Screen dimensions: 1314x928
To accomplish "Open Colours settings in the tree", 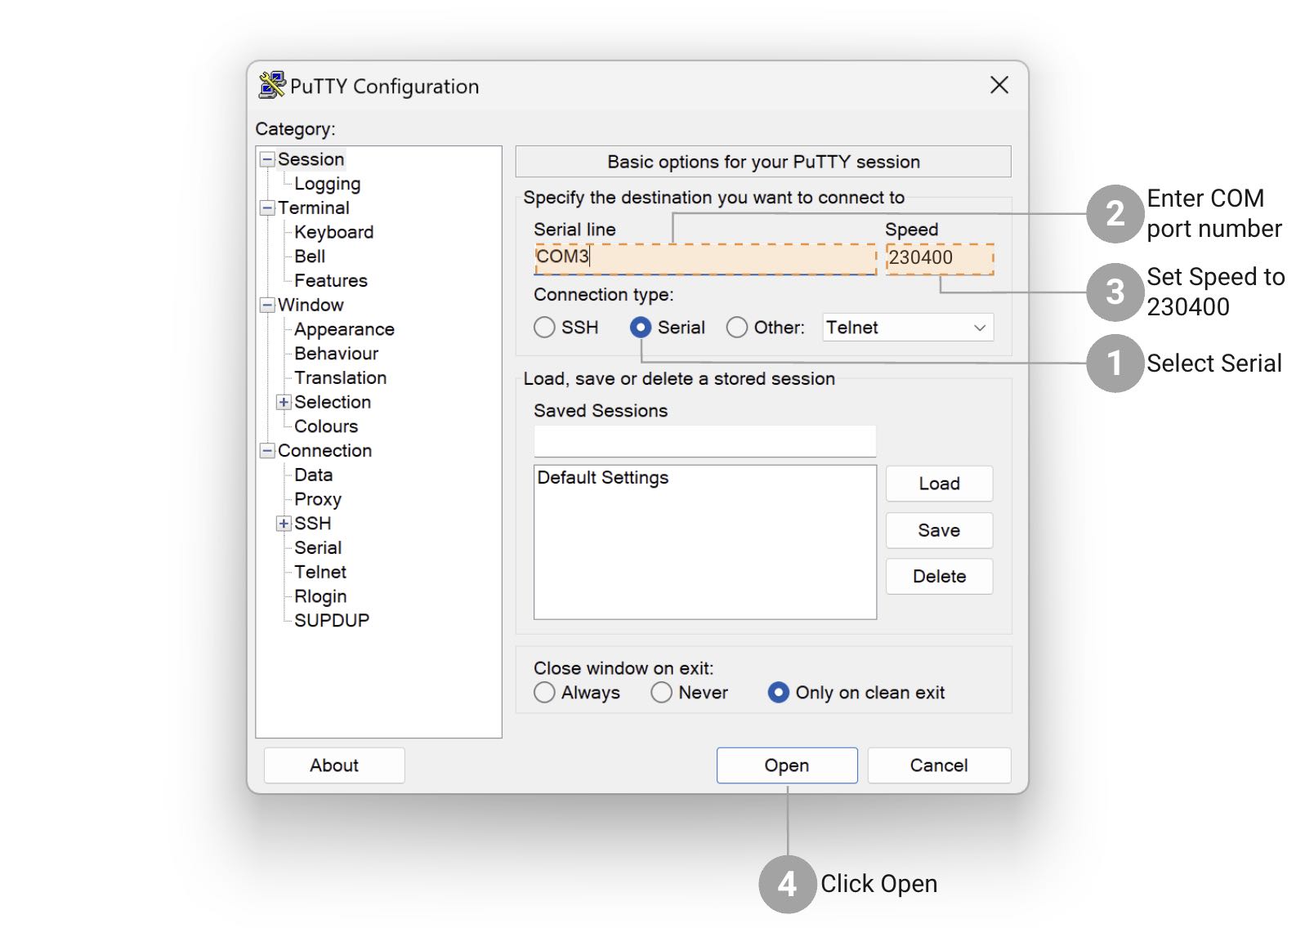I will 326,426.
